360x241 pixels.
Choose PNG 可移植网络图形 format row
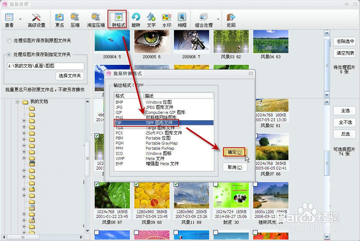coord(164,118)
